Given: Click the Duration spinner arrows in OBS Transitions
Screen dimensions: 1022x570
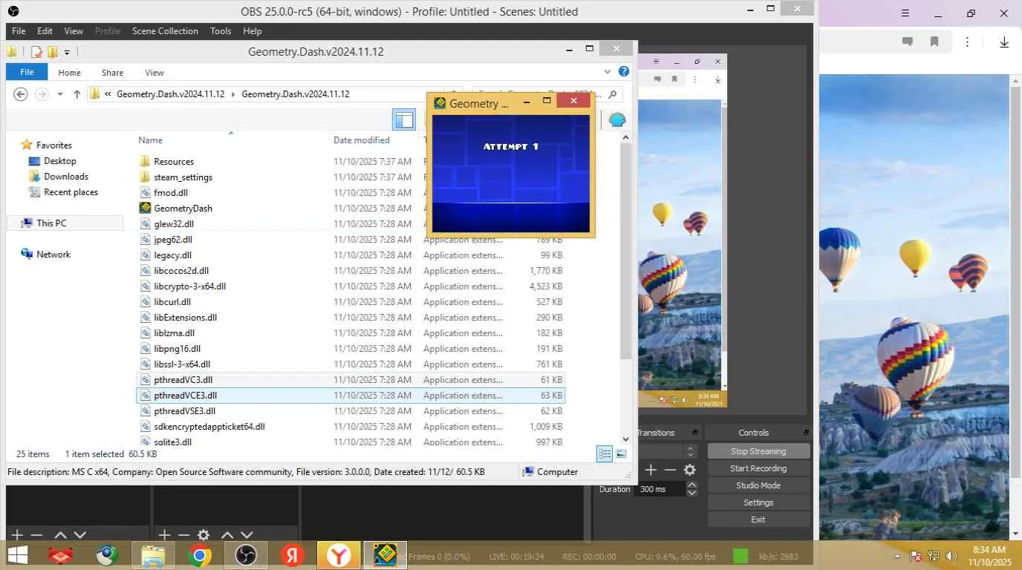Looking at the screenshot, I should (x=692, y=489).
